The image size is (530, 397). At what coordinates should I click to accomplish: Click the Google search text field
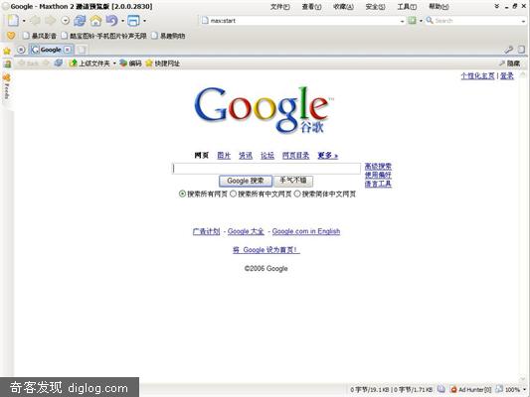tap(266, 169)
